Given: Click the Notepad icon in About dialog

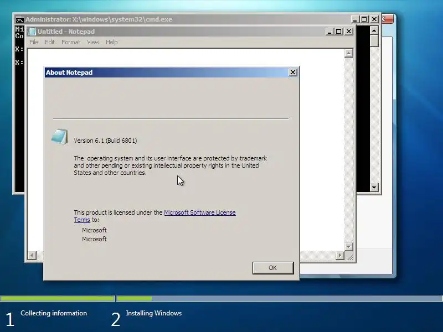Looking at the screenshot, I should [x=60, y=137].
